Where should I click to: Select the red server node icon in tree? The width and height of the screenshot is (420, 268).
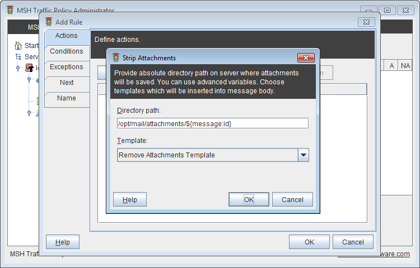pos(29,68)
